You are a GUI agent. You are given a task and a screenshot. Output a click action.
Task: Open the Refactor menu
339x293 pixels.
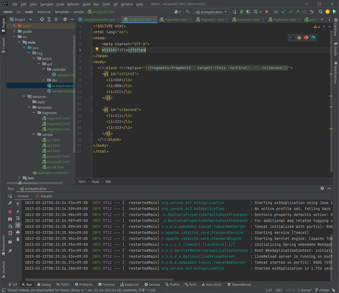pyautogui.click(x=73, y=4)
